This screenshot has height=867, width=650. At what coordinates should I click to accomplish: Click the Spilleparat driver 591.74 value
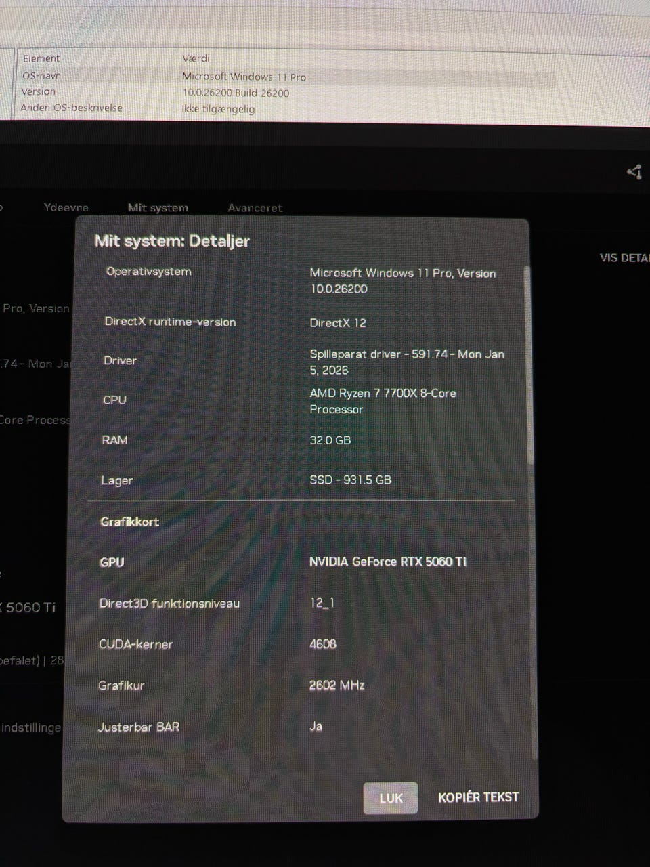coord(407,362)
